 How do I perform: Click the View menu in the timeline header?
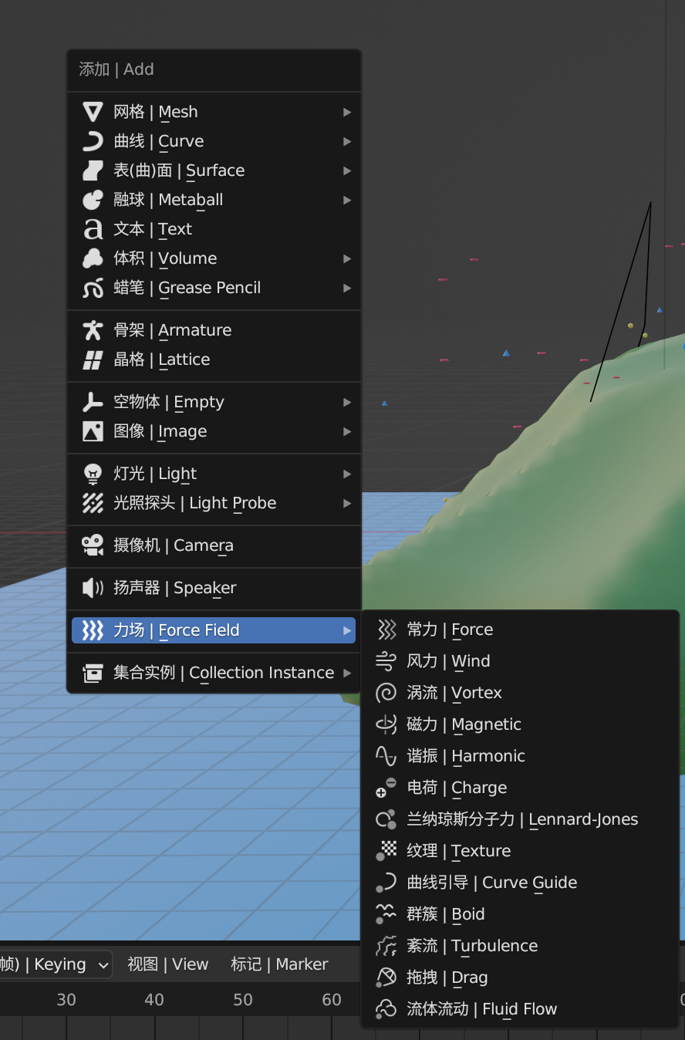tap(167, 964)
